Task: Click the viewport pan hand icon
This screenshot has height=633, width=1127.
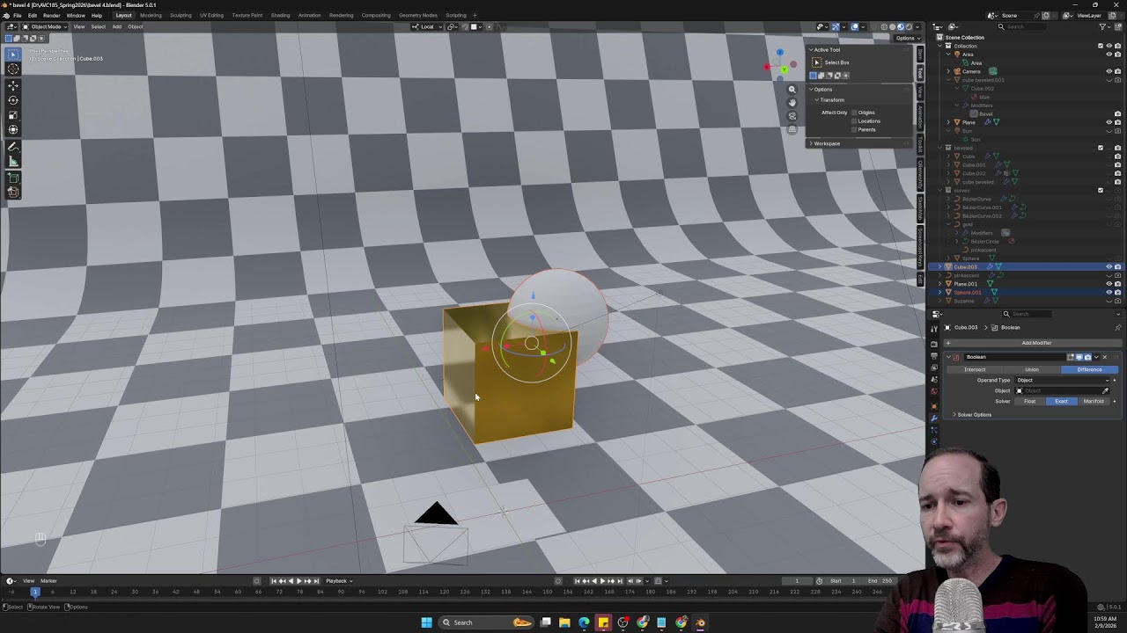Action: coord(792,103)
